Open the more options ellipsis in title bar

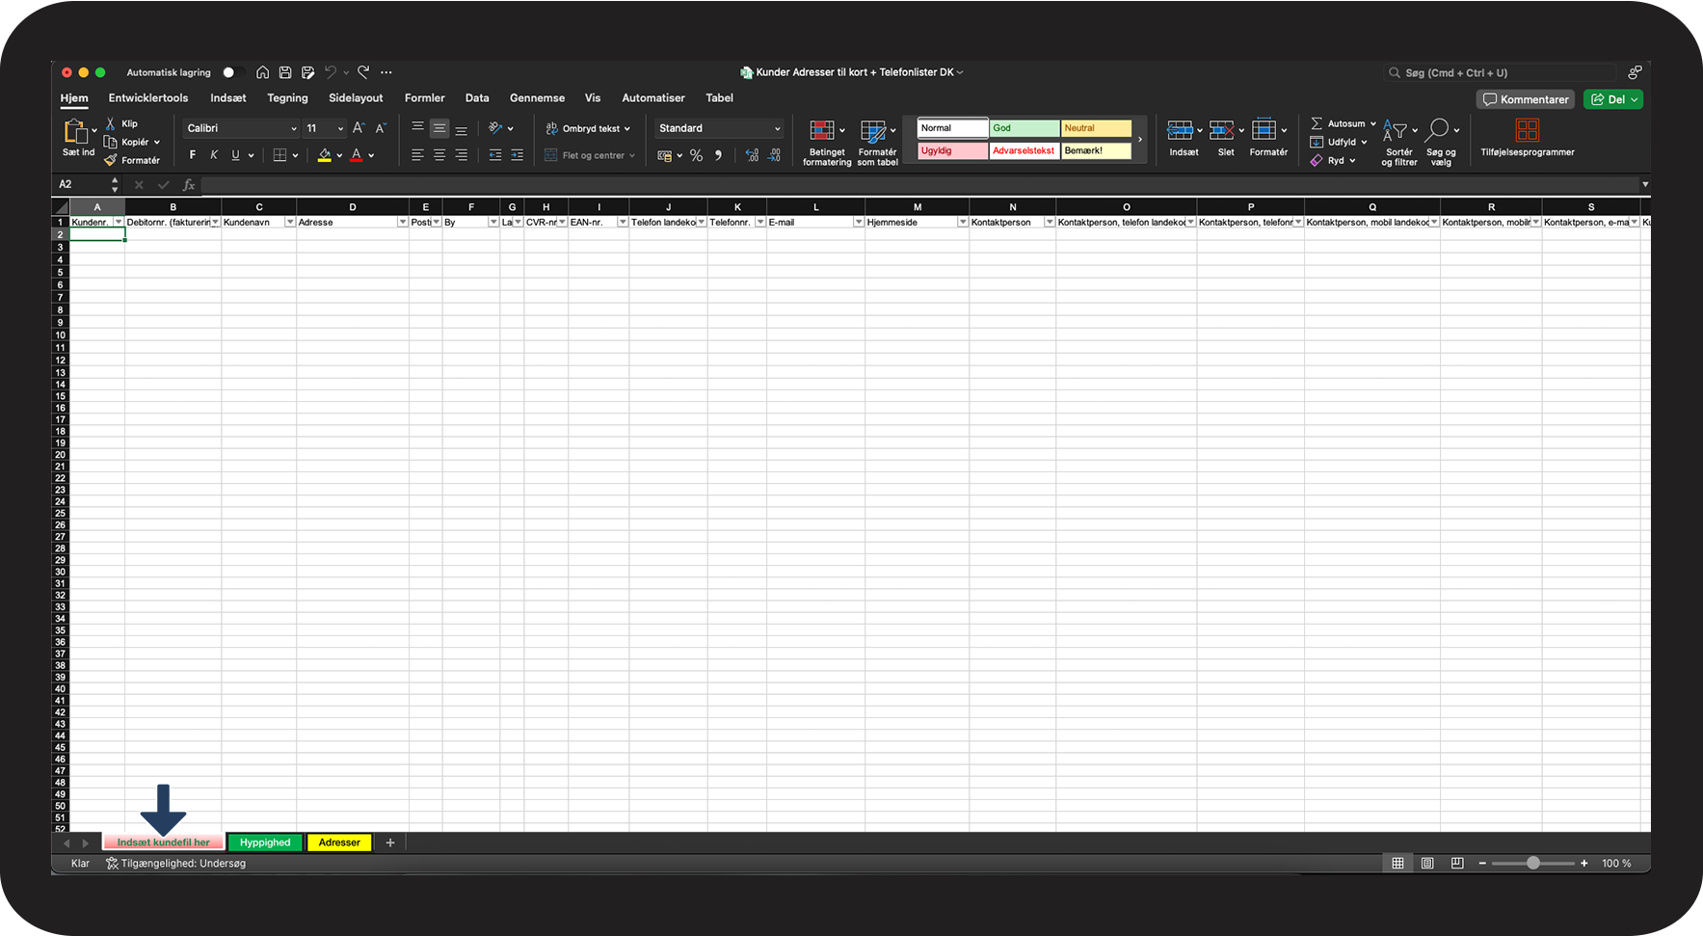pos(386,72)
